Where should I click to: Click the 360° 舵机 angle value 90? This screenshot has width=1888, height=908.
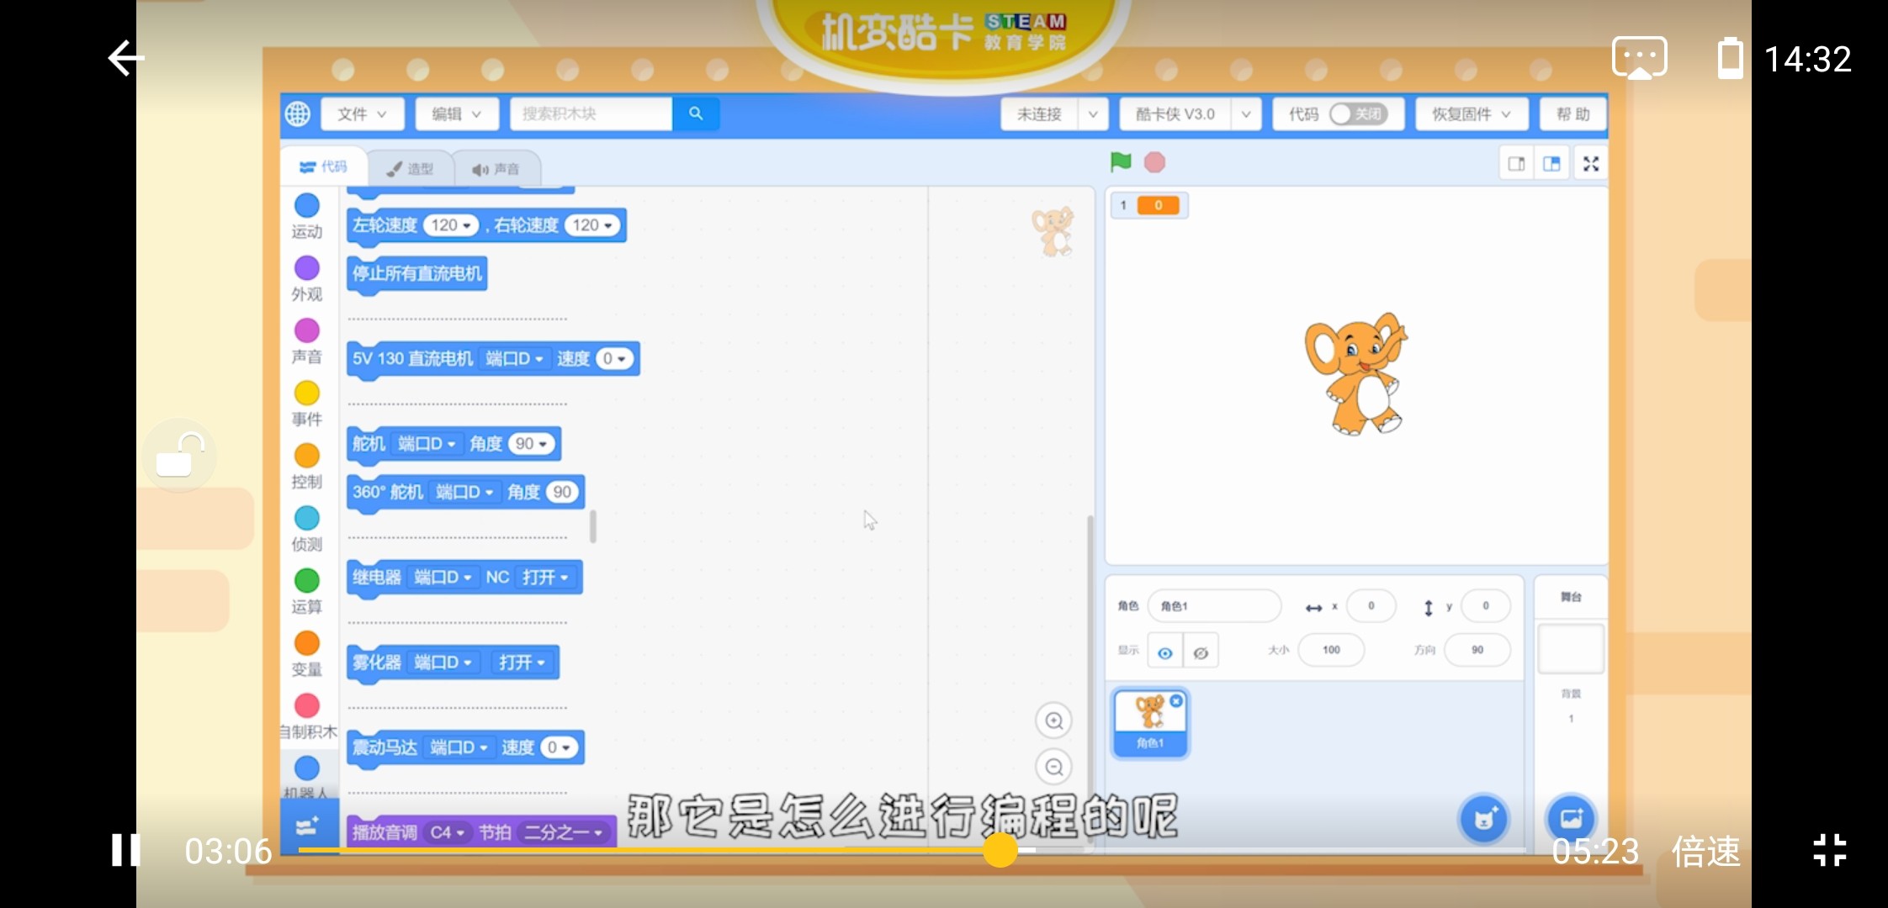point(563,492)
